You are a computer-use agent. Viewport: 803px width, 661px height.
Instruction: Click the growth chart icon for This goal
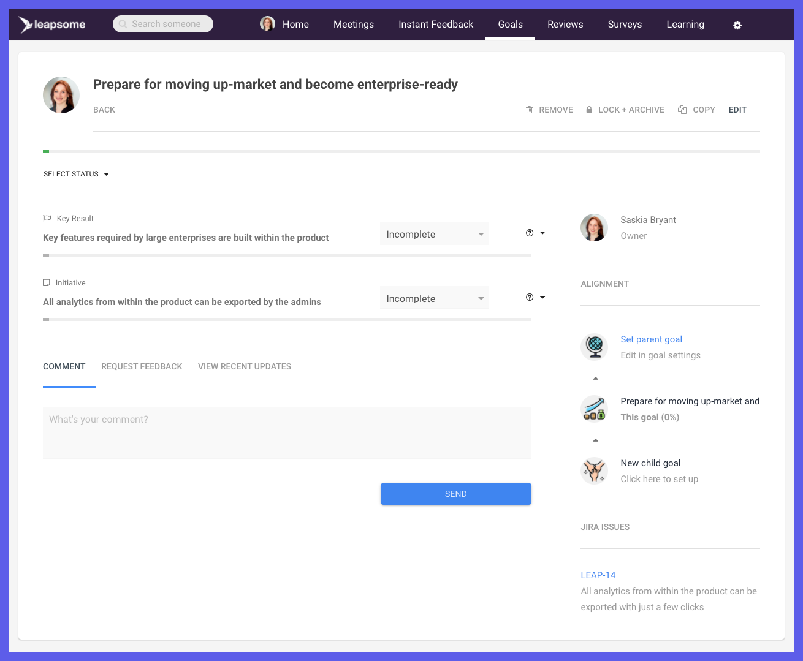pyautogui.click(x=595, y=409)
